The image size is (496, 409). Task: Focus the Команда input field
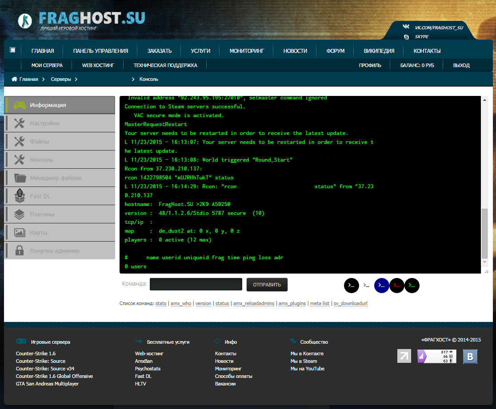(x=196, y=284)
